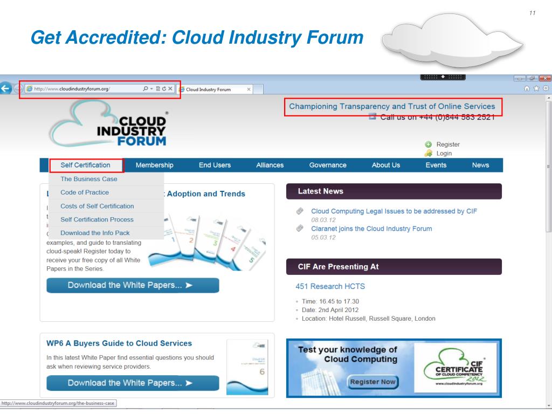The width and height of the screenshot is (552, 414).
Task: Open the Membership menu
Action: coord(155,165)
